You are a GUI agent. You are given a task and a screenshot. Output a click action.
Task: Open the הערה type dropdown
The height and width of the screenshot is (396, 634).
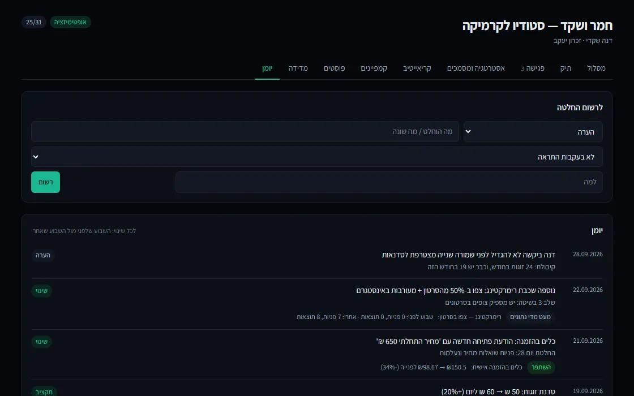tap(533, 131)
